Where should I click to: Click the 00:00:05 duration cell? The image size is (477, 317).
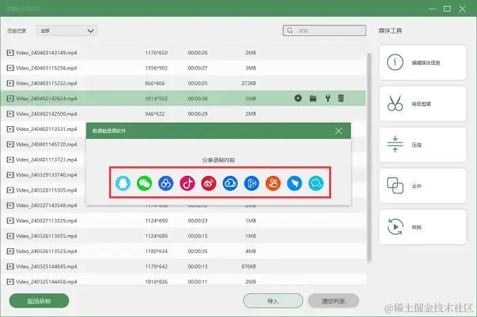point(198,83)
